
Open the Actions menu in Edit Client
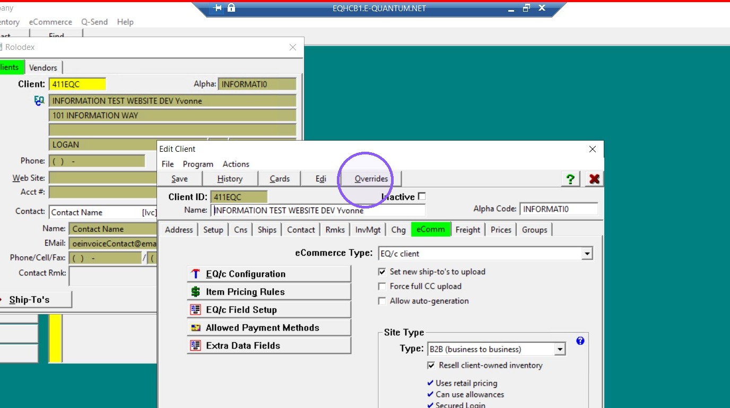236,164
